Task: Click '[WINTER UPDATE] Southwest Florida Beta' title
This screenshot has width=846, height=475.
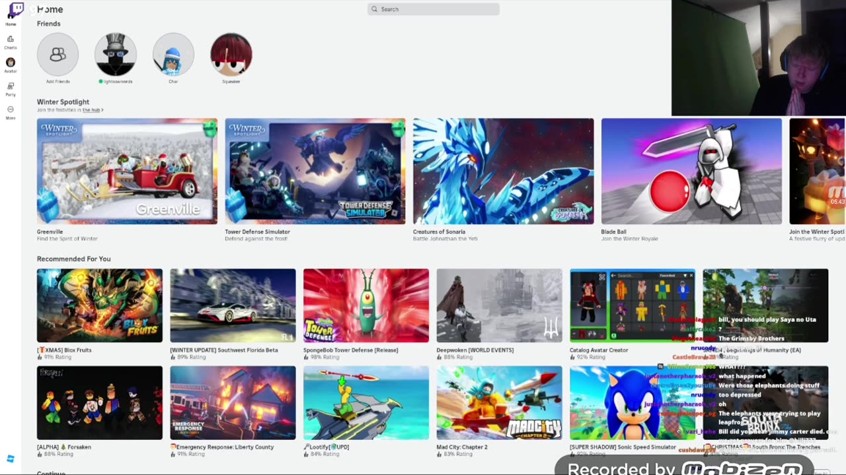Action: (x=224, y=350)
